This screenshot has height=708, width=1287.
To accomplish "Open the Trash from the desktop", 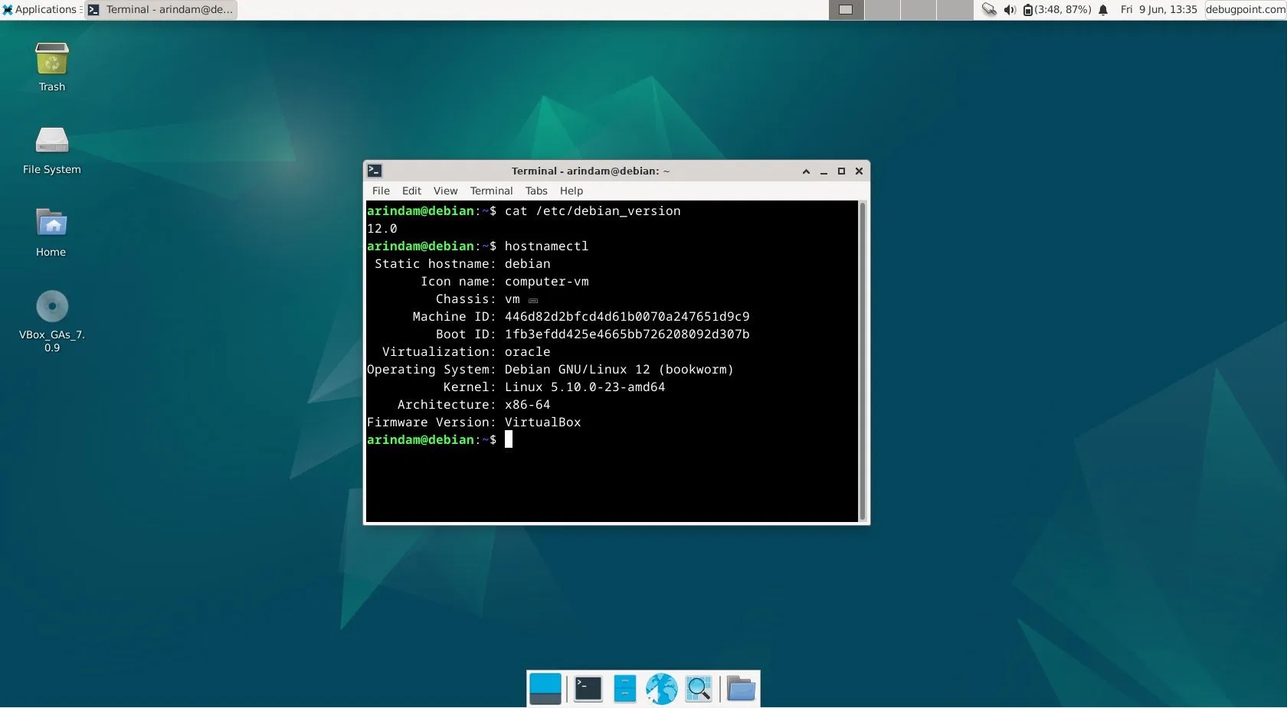I will (x=51, y=61).
